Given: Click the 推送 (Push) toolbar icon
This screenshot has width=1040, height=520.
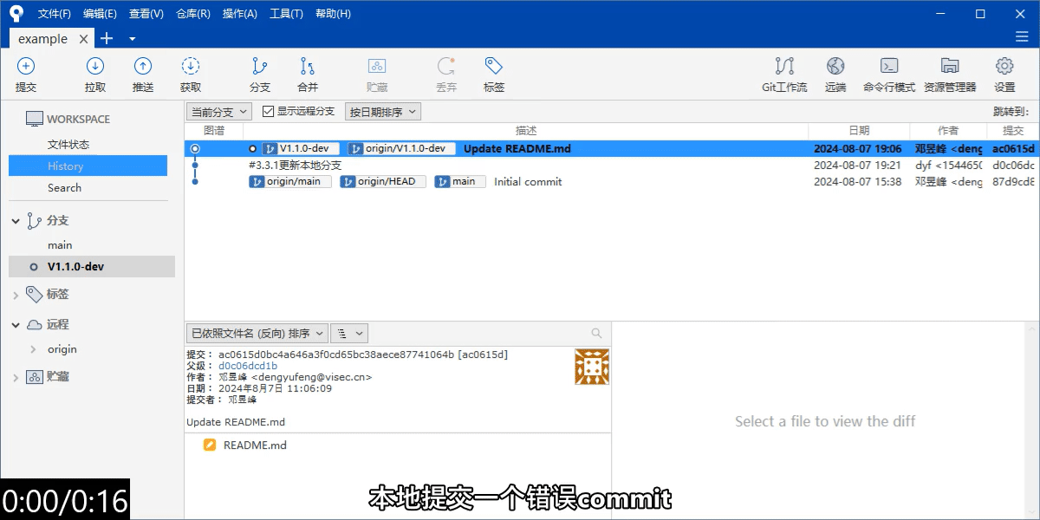Looking at the screenshot, I should point(142,74).
